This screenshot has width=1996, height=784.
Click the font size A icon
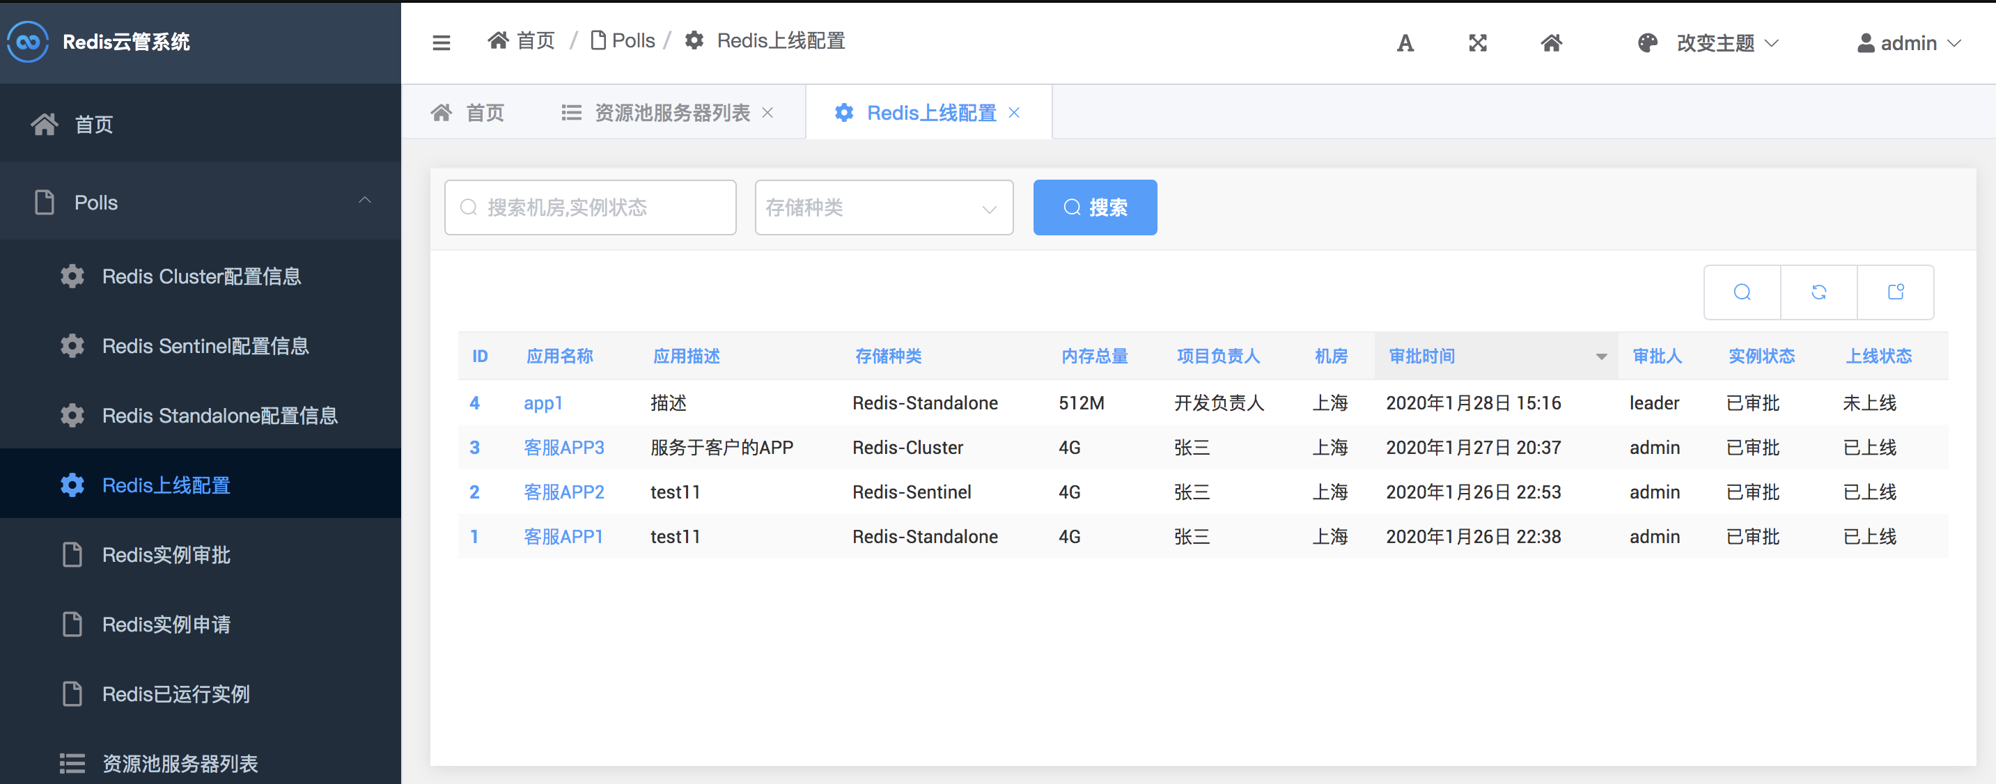coord(1405,43)
